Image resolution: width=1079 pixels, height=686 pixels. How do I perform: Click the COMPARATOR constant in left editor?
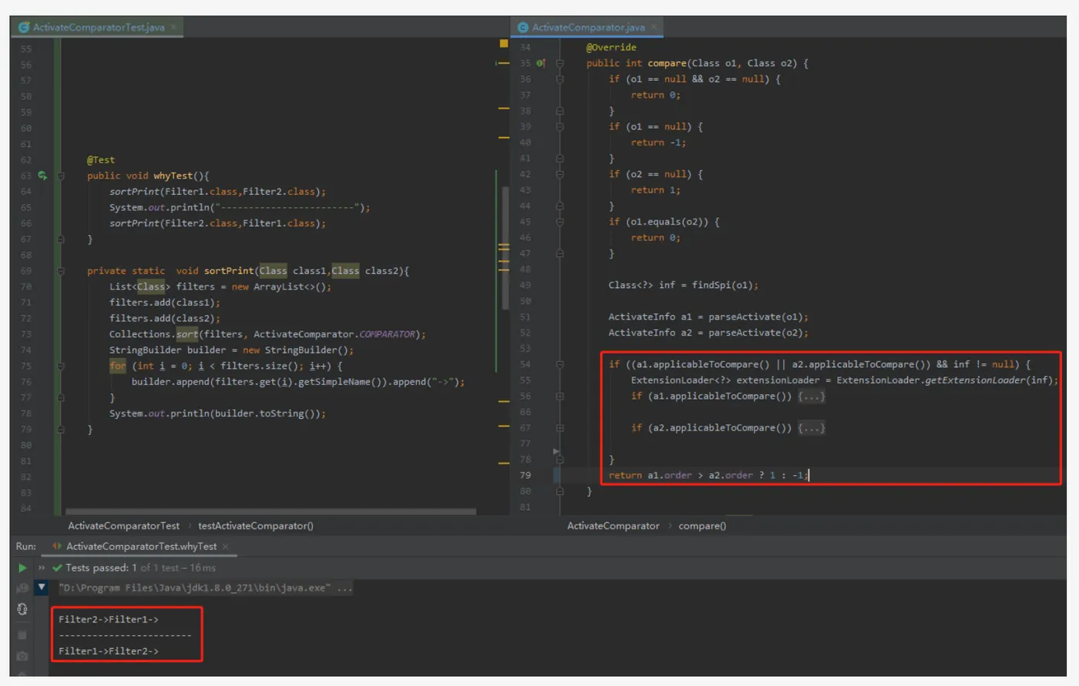[388, 334]
